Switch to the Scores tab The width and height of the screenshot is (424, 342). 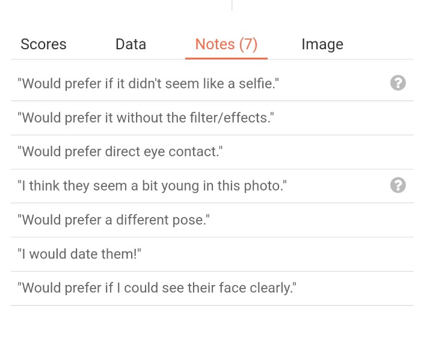(43, 44)
